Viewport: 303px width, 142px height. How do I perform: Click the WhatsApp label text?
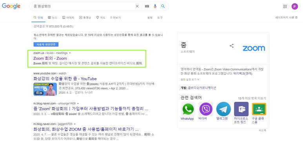[187, 119]
